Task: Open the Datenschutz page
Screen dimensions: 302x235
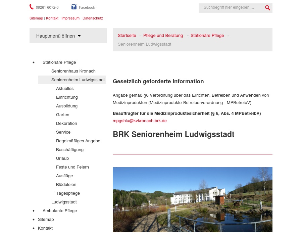Action: click(93, 18)
